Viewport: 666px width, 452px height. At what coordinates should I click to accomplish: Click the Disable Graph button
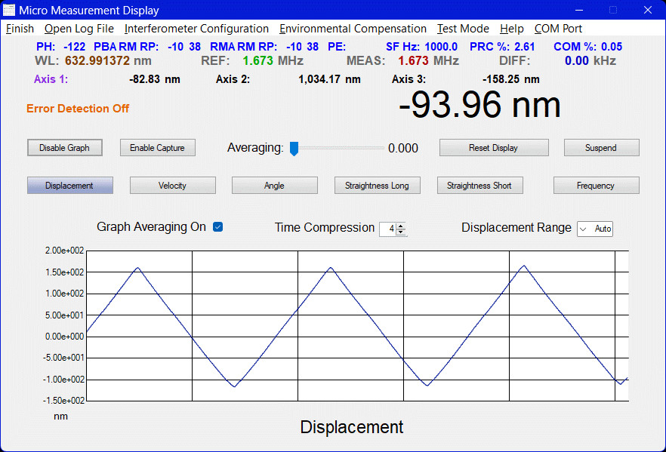point(65,148)
